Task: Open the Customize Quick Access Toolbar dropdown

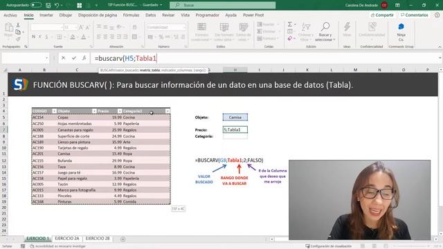Action: (x=96, y=5)
